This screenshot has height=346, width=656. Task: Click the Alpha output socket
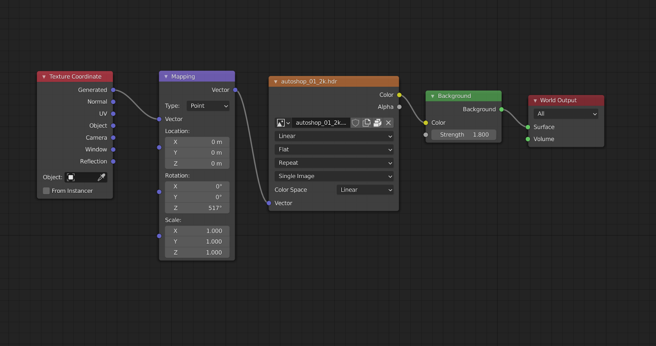pyautogui.click(x=399, y=107)
